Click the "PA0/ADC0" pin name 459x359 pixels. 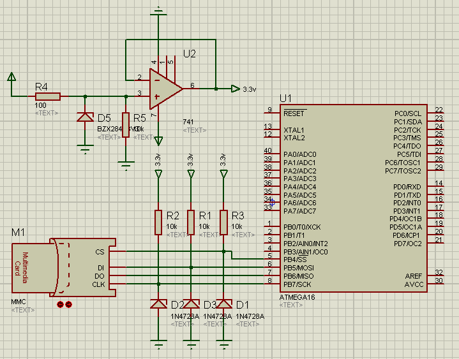pyautogui.click(x=300, y=154)
